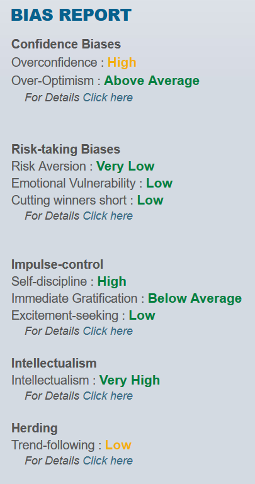Select the Risk-taking Biases heading
Viewport: 255px width, 484px height.
tap(65, 149)
